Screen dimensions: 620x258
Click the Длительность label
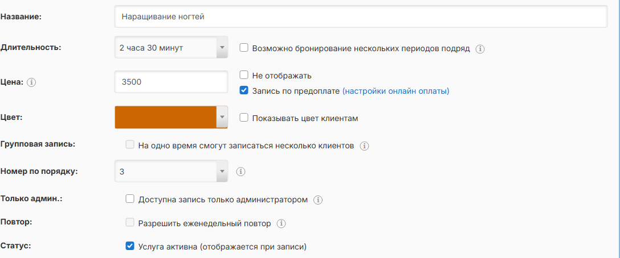[31, 48]
